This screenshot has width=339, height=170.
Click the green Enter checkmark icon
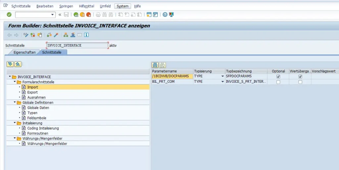click(x=9, y=15)
